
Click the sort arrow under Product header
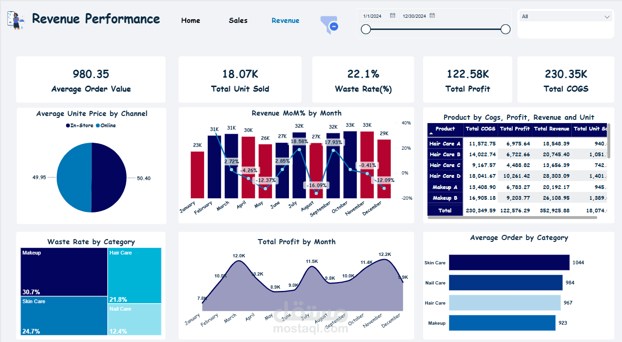click(431, 134)
